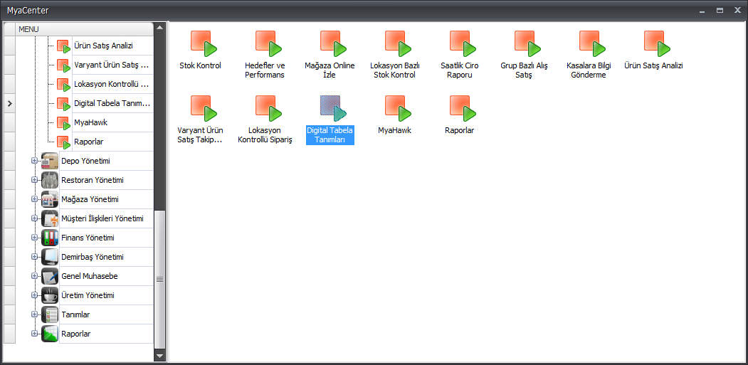This screenshot has height=365, width=748.
Task: Select Lokasyon Kontrollü item in the menu tree
Action: (112, 84)
